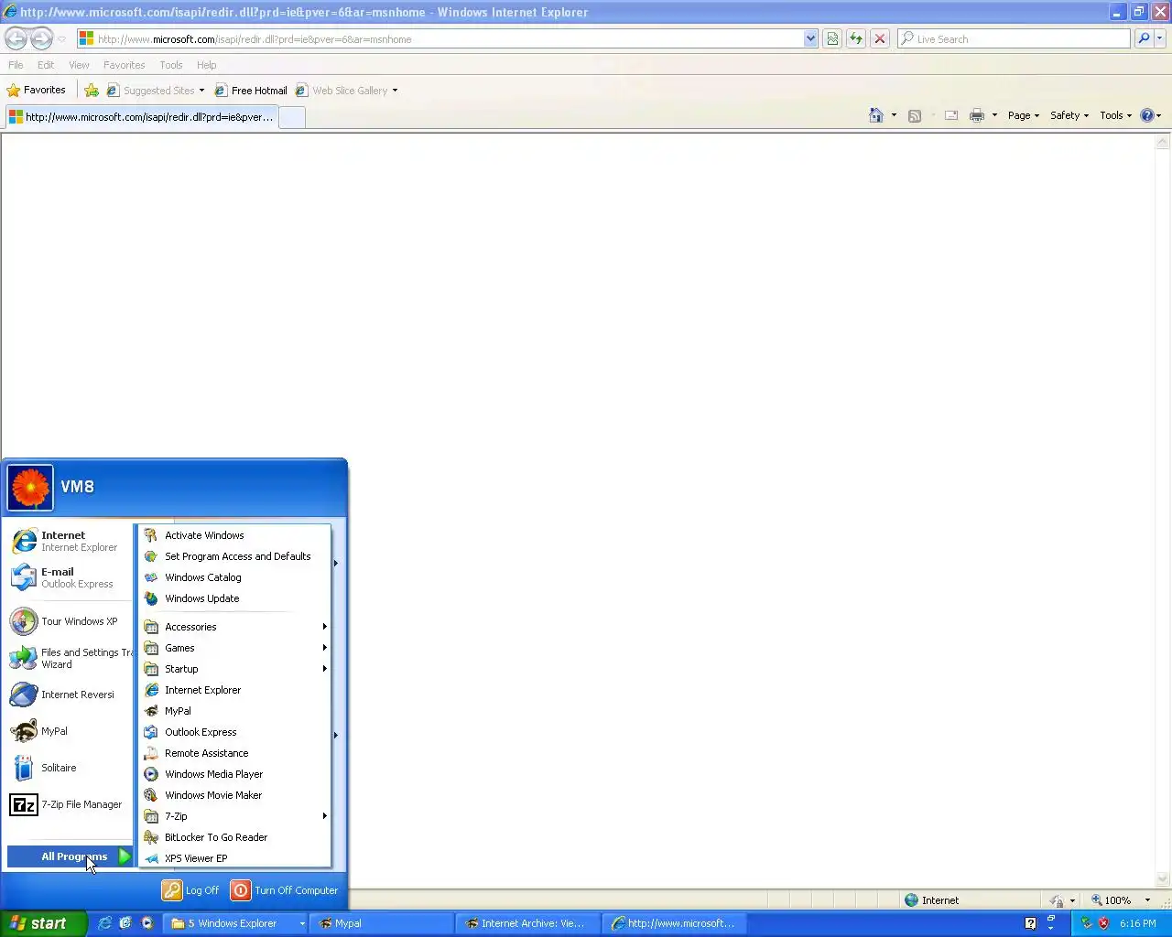Click the RSS Feeds icon
Viewport: 1172px width, 937px height.
click(915, 115)
